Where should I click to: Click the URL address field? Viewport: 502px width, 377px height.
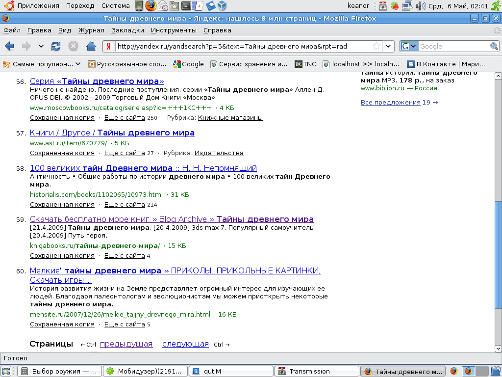coord(243,46)
